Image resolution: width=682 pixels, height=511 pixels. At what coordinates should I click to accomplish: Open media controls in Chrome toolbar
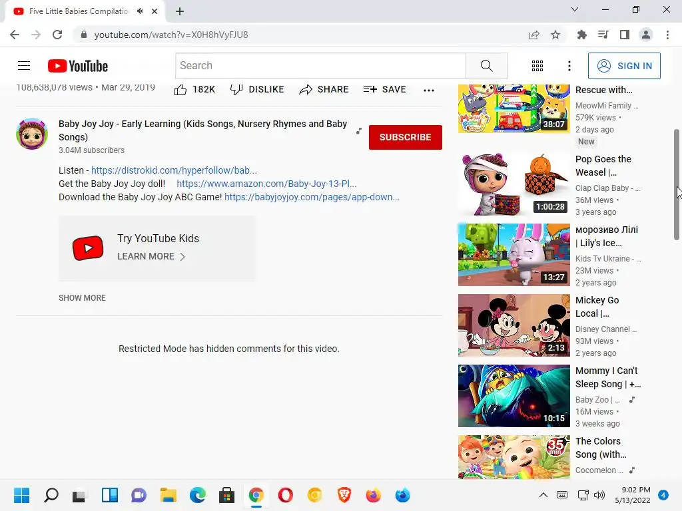tap(603, 35)
